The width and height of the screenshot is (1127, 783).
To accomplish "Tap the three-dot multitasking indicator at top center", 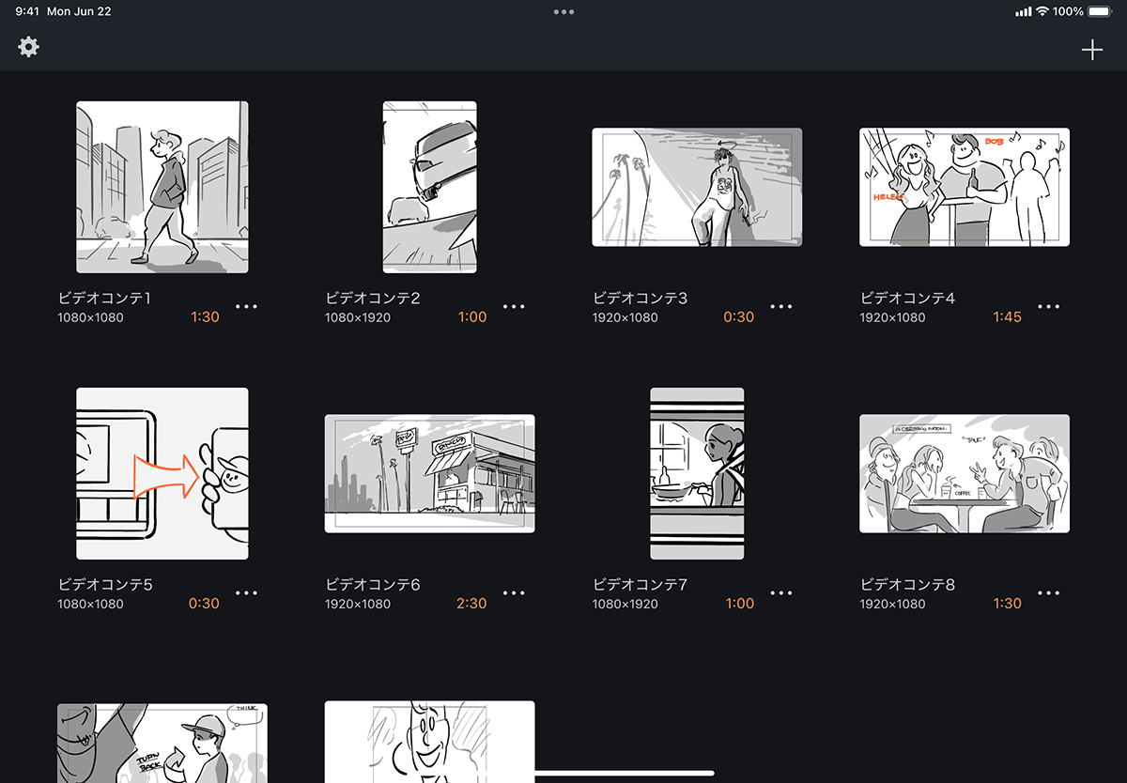I will (563, 11).
